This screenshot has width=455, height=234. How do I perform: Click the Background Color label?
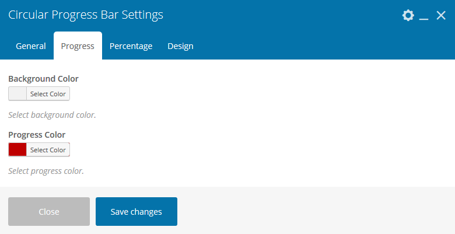click(x=43, y=79)
